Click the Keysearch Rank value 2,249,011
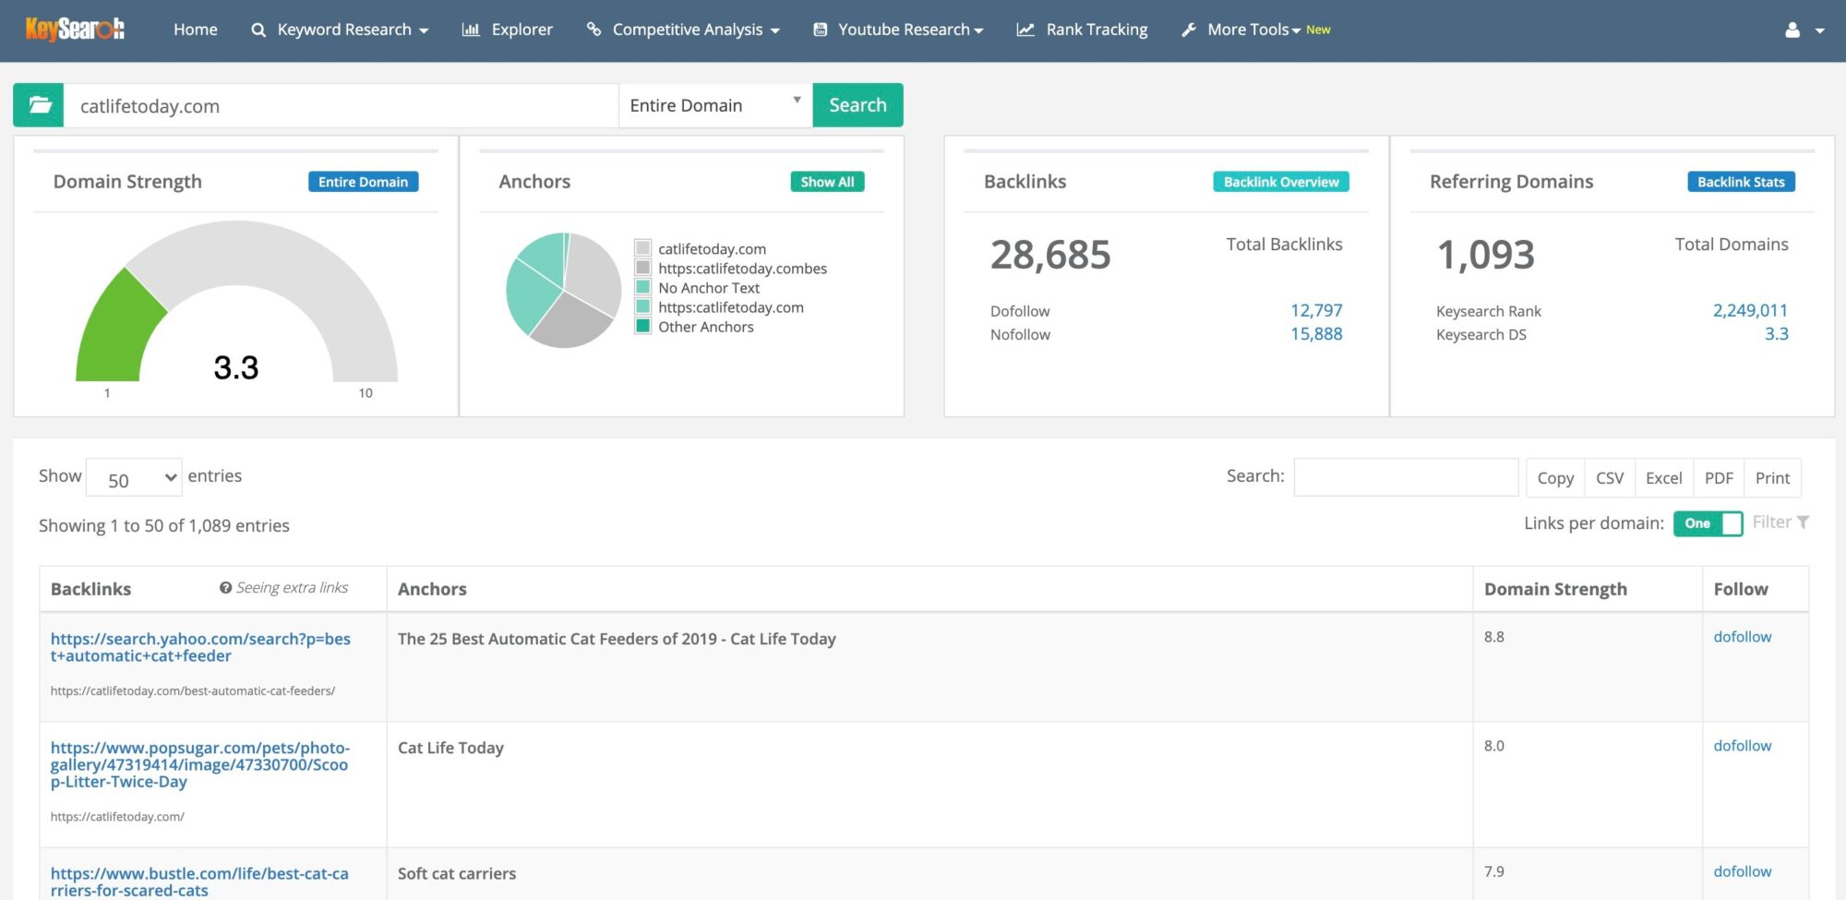Image resolution: width=1846 pixels, height=900 pixels. (x=1750, y=310)
